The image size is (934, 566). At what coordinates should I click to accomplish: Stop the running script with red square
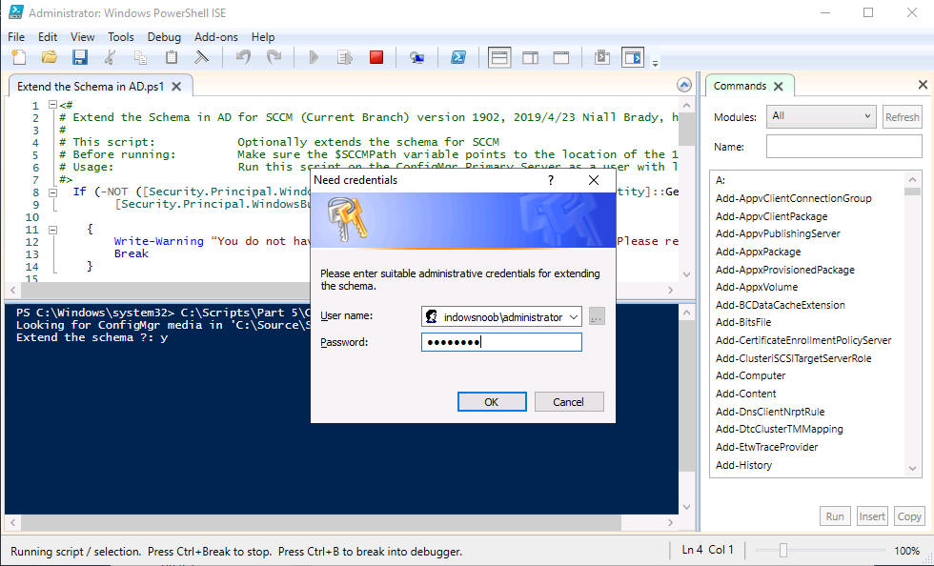[376, 57]
